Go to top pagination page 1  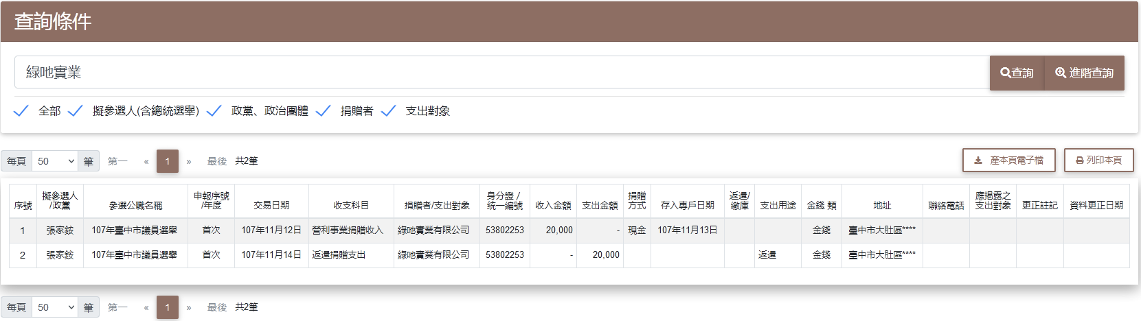click(167, 161)
